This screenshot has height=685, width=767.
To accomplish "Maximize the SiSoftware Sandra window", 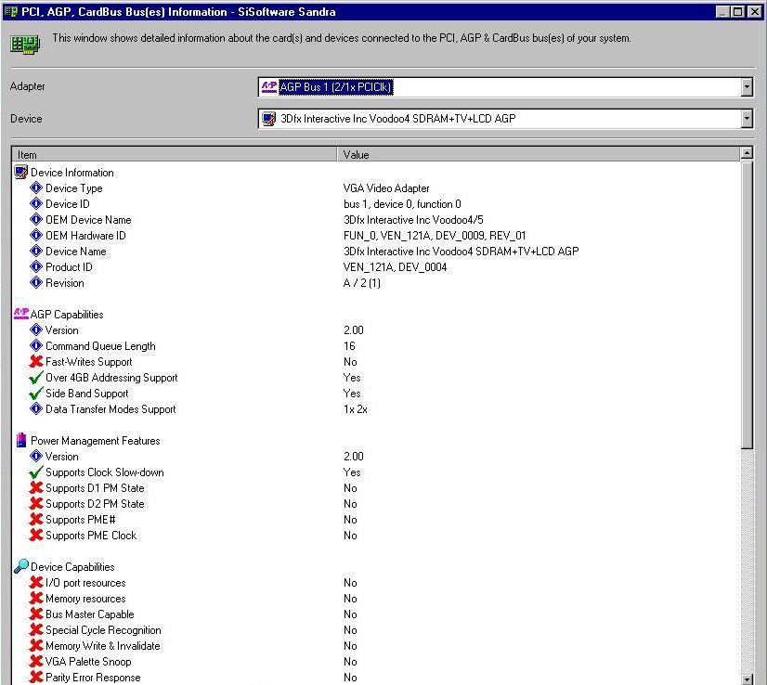I will [737, 12].
